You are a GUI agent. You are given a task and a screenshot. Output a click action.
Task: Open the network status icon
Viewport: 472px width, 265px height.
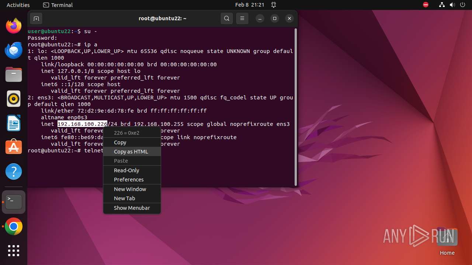442,5
